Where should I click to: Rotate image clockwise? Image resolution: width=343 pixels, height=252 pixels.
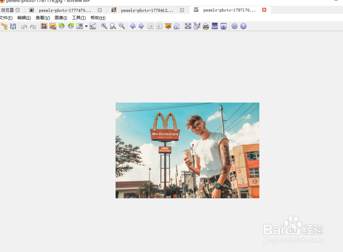point(71,26)
